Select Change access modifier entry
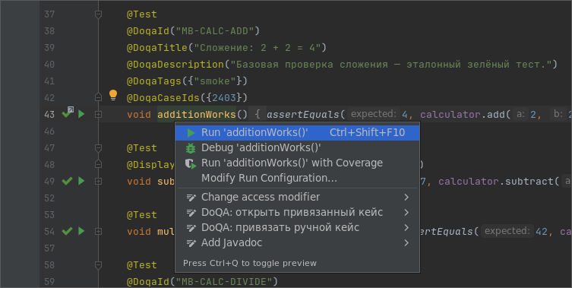The width and height of the screenshot is (572, 288). point(297,197)
